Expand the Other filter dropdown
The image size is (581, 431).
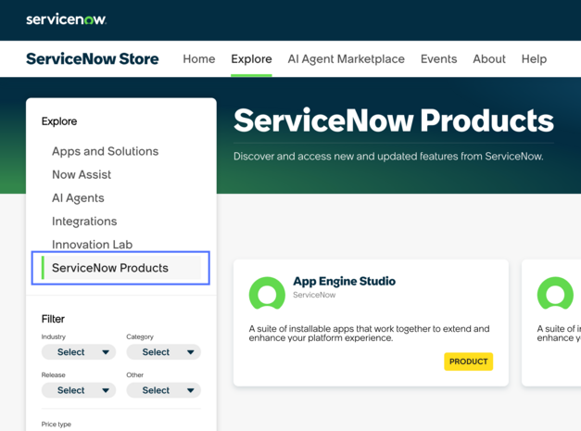click(163, 390)
